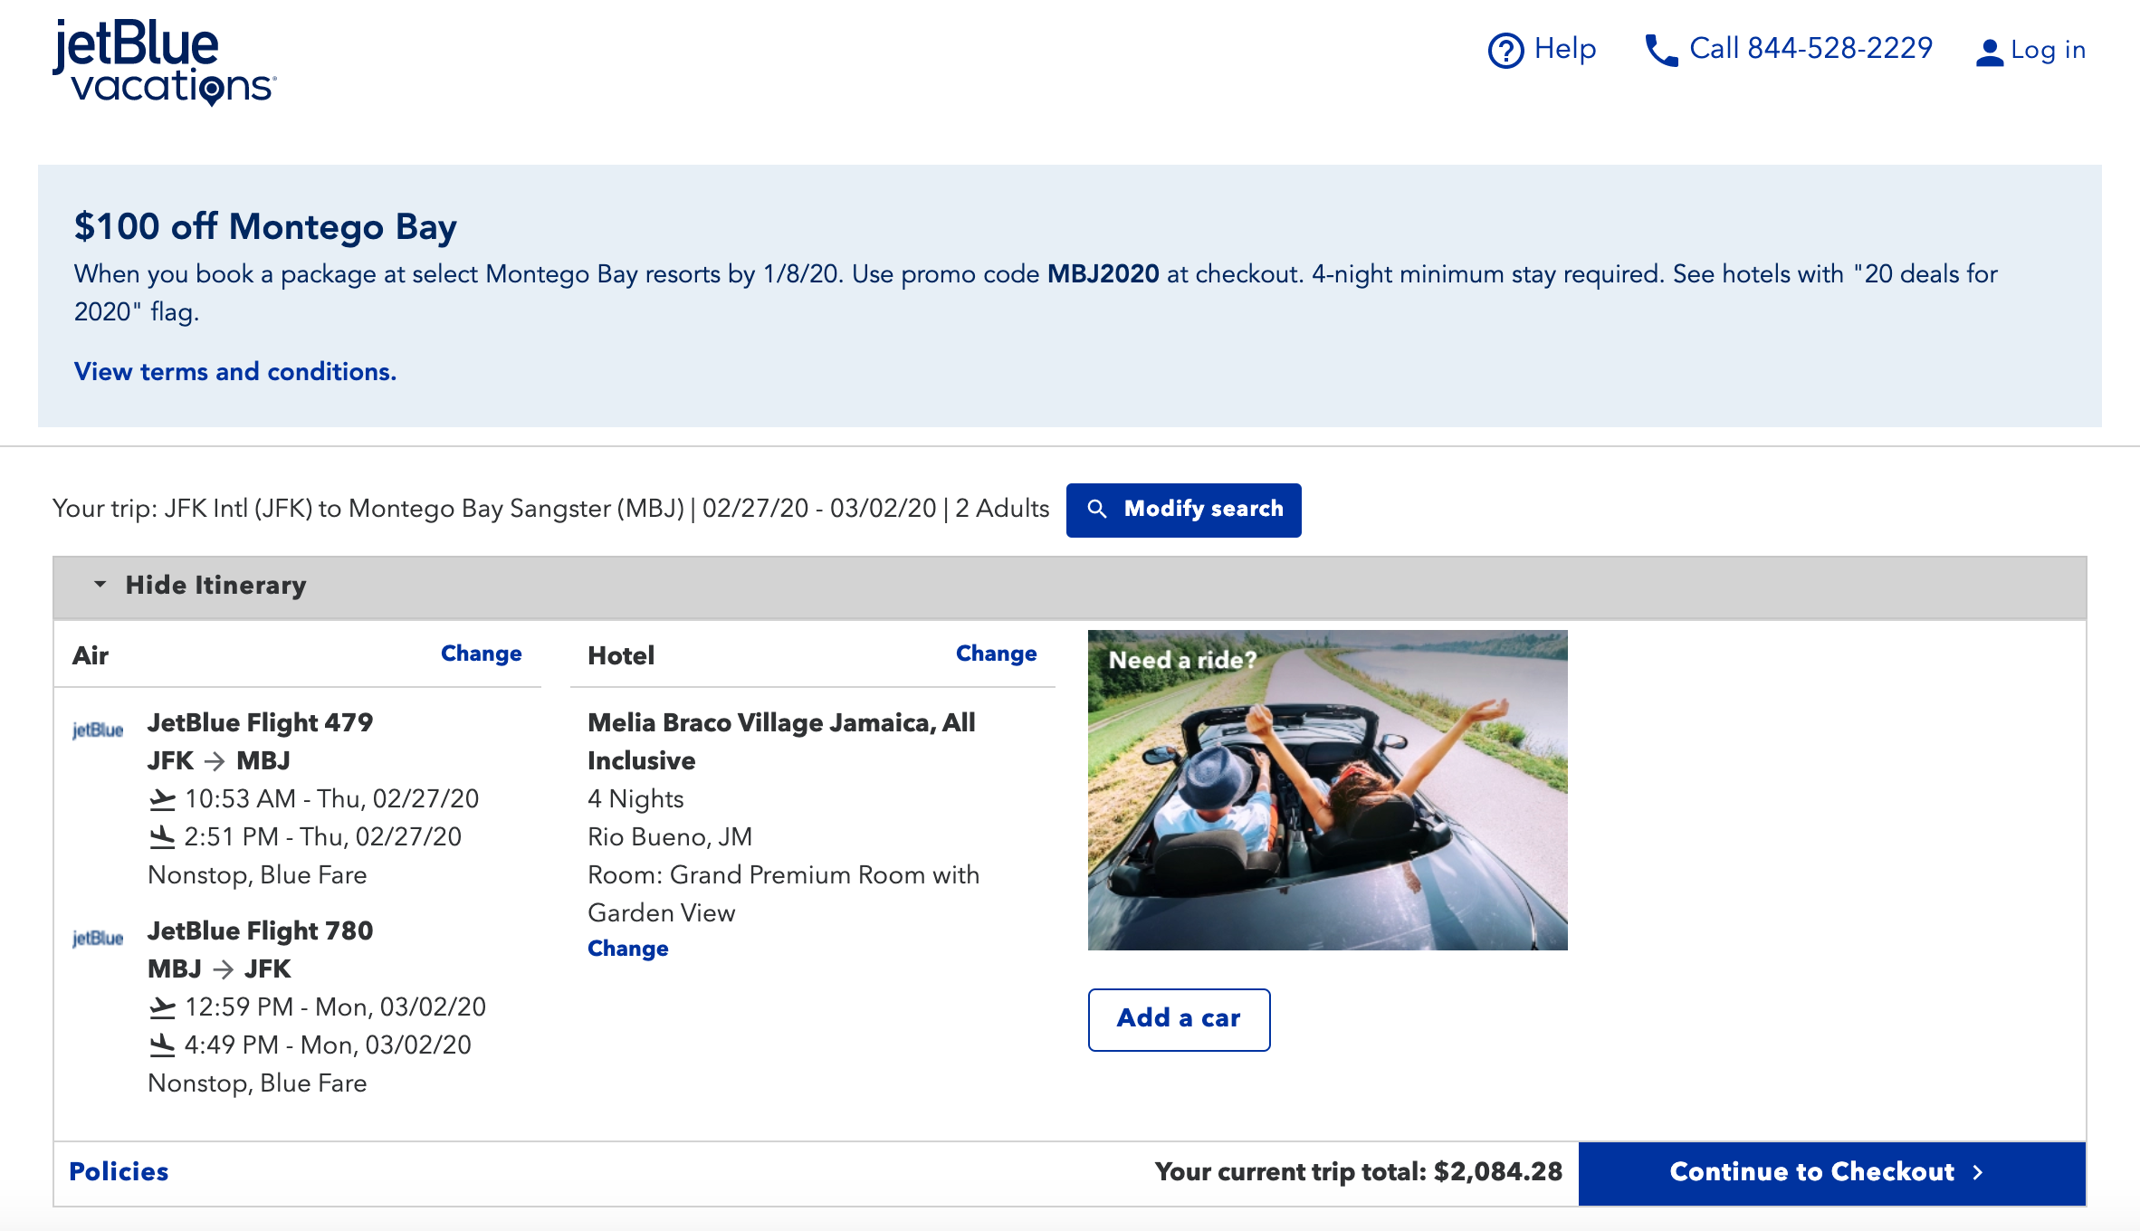
Task: Collapse itinerary using the Hide Itinerary triangle
Action: 100,585
